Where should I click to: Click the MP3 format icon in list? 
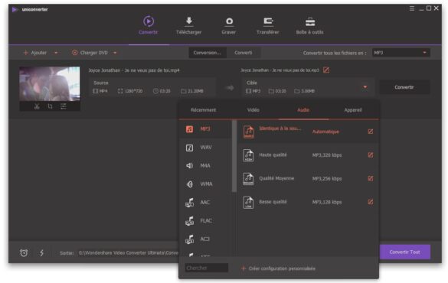pos(189,129)
